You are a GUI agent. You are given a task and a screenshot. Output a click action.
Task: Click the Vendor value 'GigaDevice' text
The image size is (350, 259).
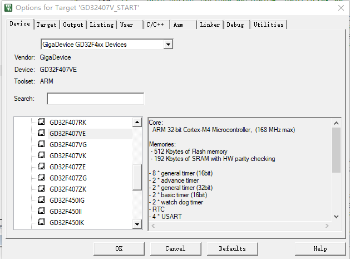55,57
